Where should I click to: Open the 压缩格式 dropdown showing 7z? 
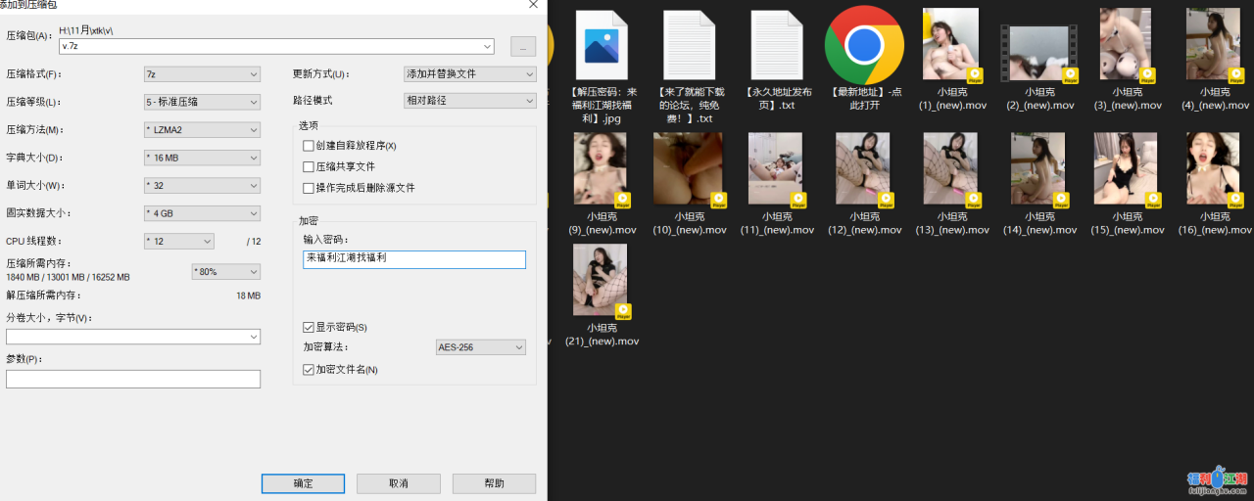point(202,74)
